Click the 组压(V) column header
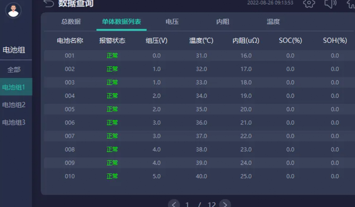 click(157, 41)
